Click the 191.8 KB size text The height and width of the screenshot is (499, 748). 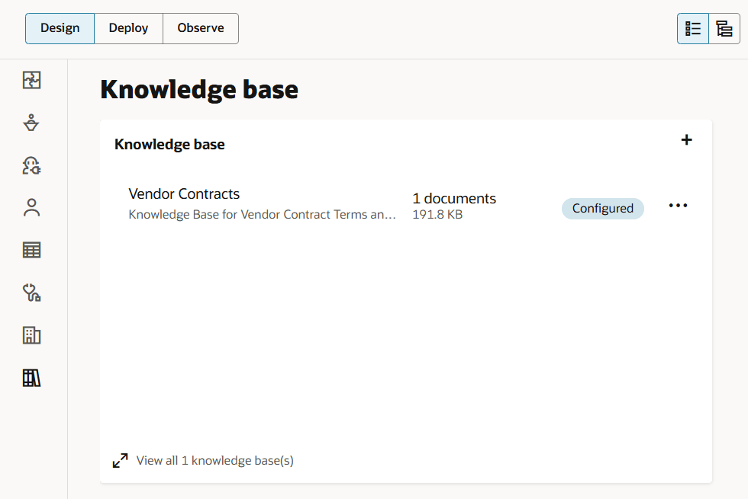[437, 215]
